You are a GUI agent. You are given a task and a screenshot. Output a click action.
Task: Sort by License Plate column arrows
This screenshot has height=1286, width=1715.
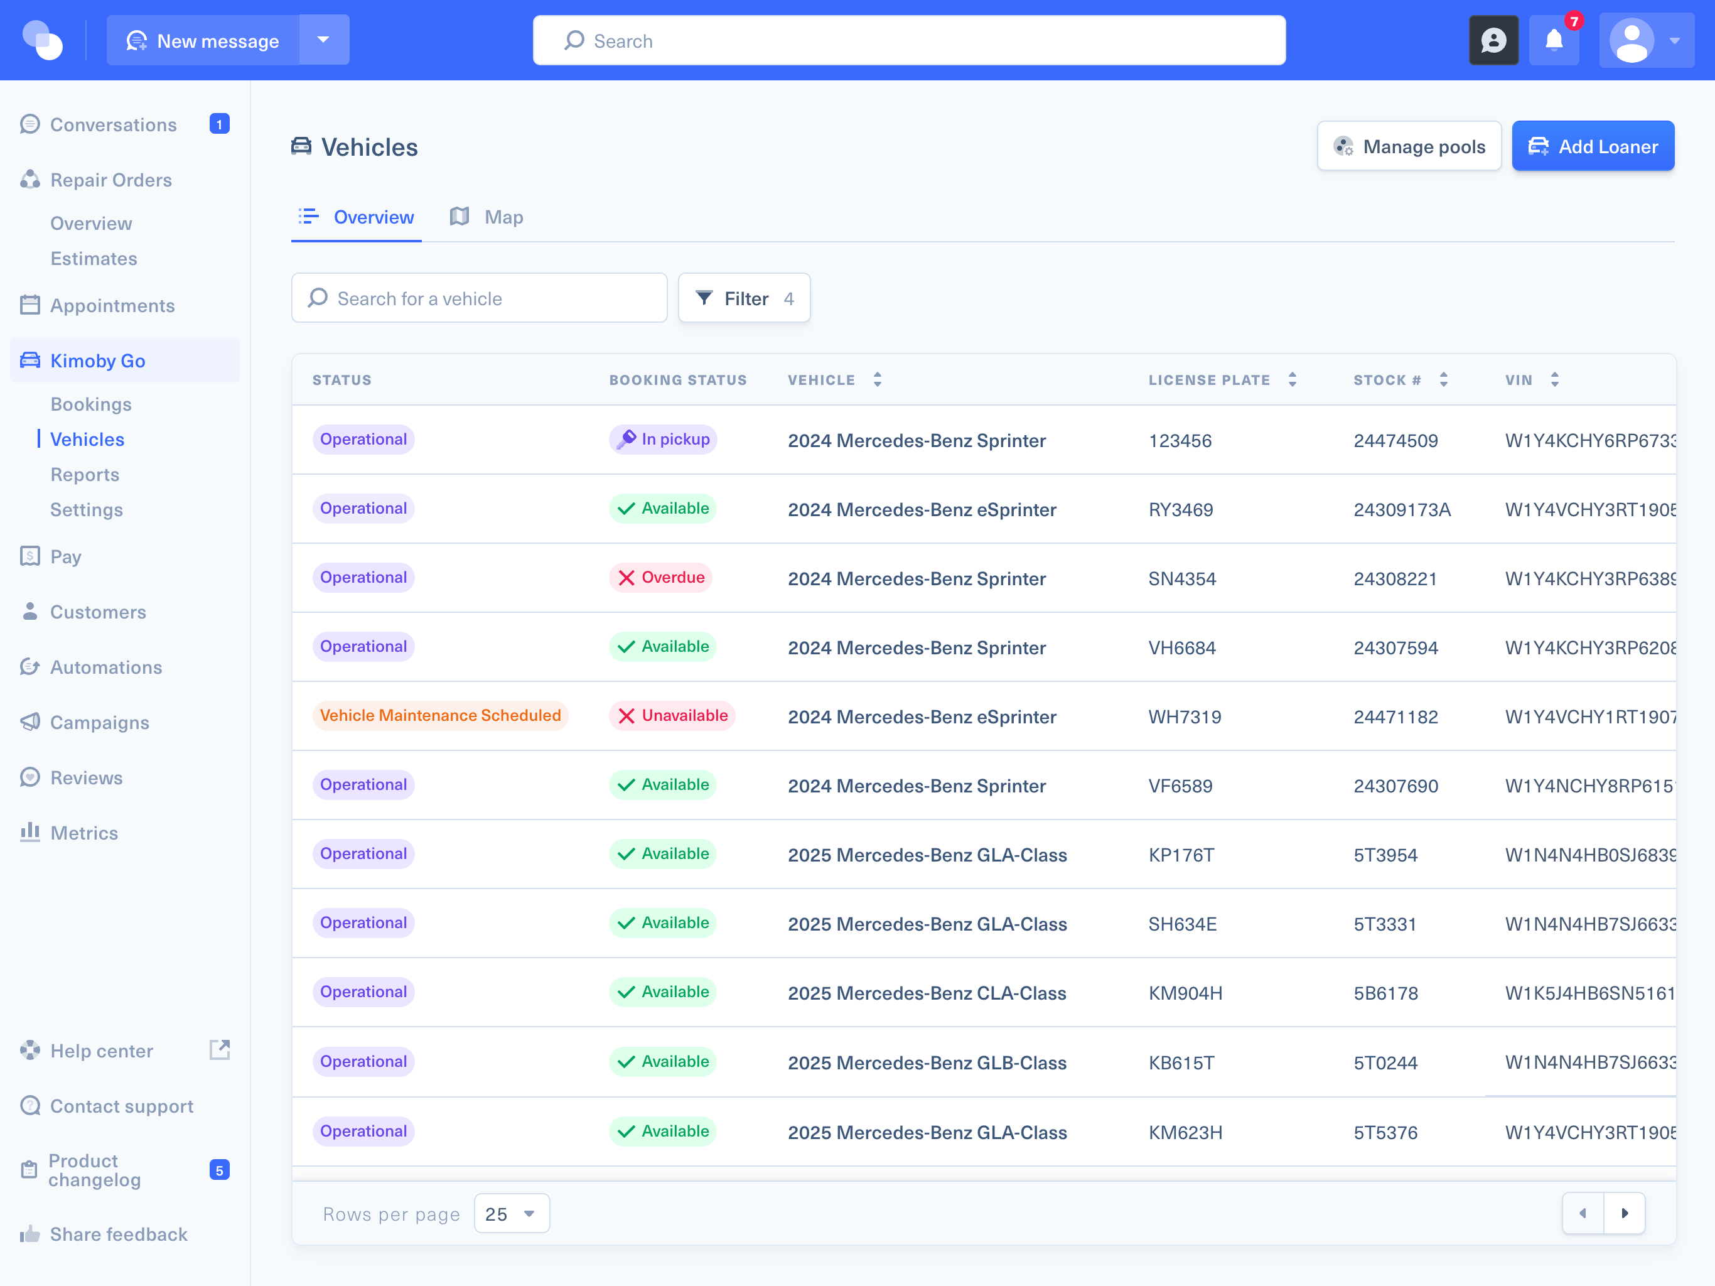1292,380
